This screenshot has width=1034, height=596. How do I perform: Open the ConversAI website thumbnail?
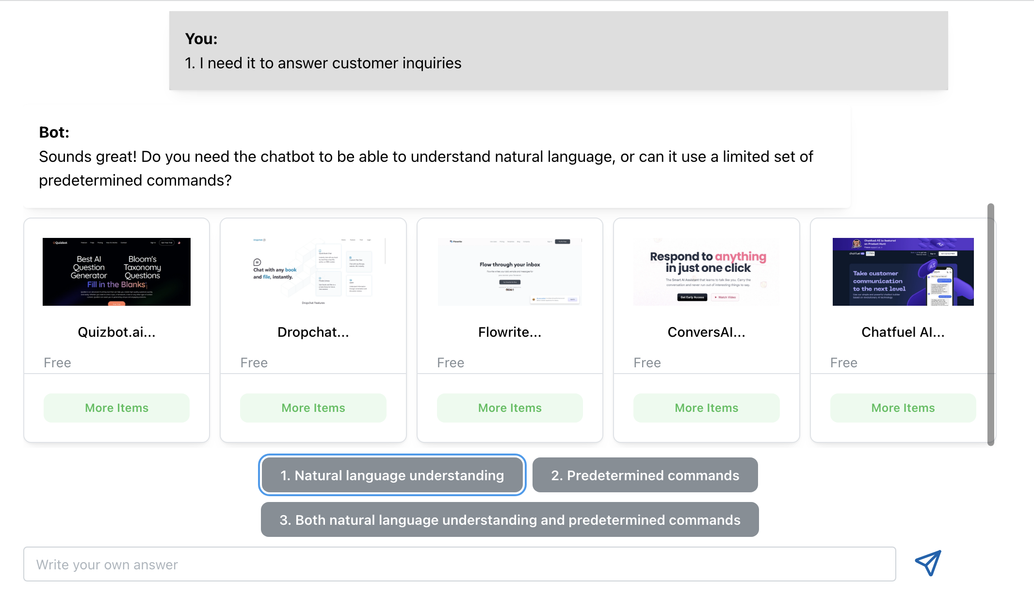coord(707,272)
